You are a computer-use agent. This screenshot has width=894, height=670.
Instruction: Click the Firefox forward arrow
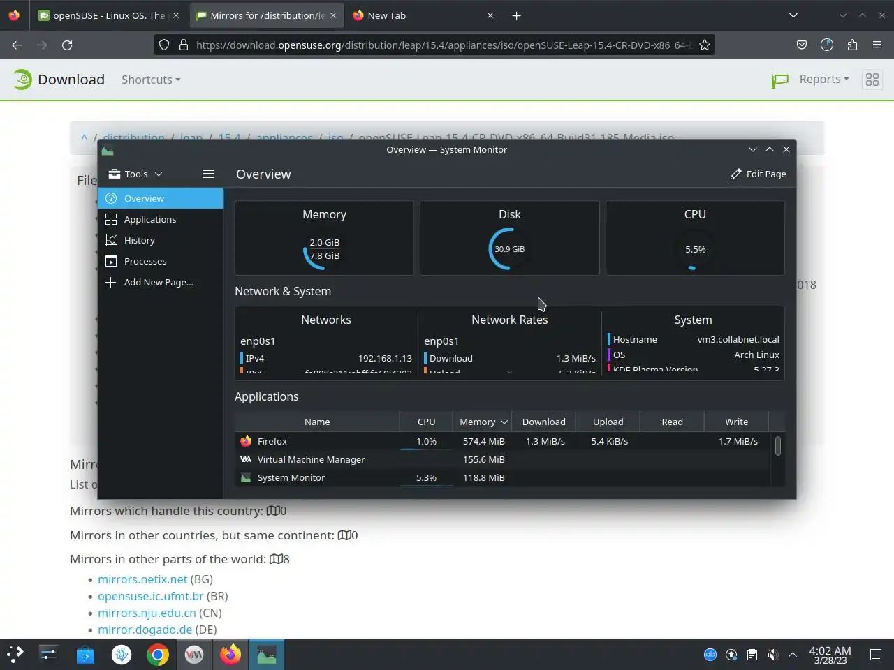(42, 45)
